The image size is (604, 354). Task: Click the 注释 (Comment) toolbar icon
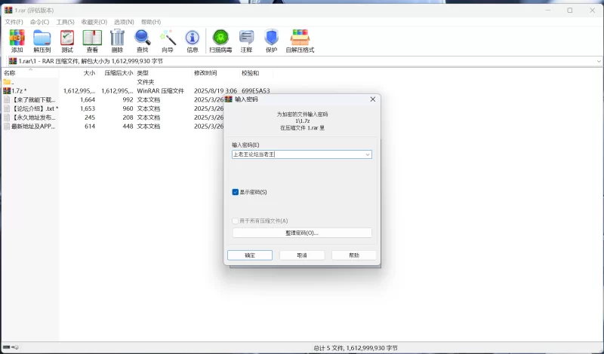(247, 38)
